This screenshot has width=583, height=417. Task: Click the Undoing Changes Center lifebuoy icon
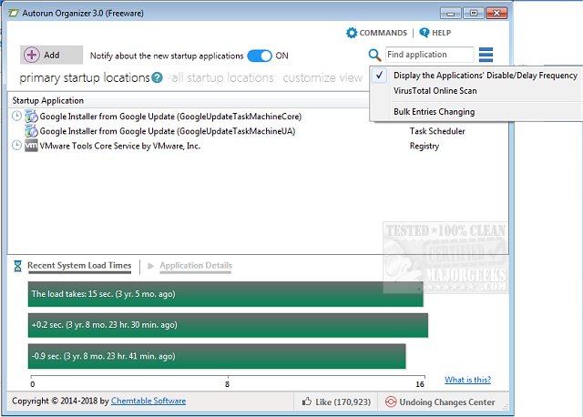(x=392, y=402)
